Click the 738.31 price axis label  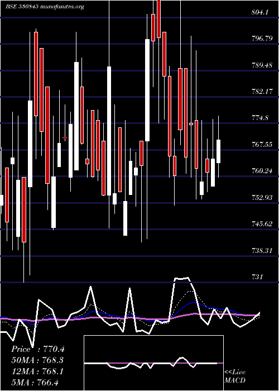point(262,250)
